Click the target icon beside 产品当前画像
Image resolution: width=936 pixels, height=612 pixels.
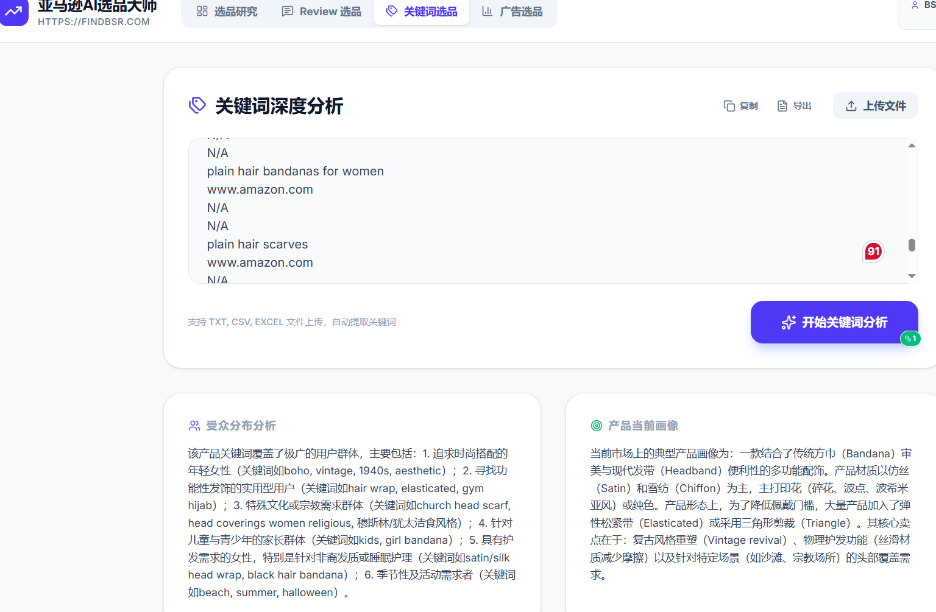597,426
